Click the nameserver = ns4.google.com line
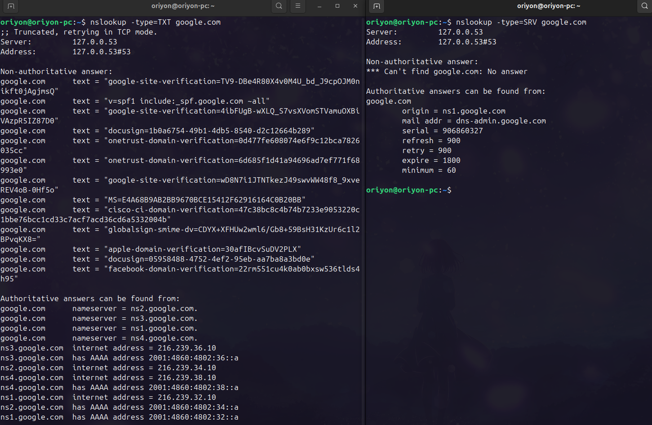 point(99,338)
